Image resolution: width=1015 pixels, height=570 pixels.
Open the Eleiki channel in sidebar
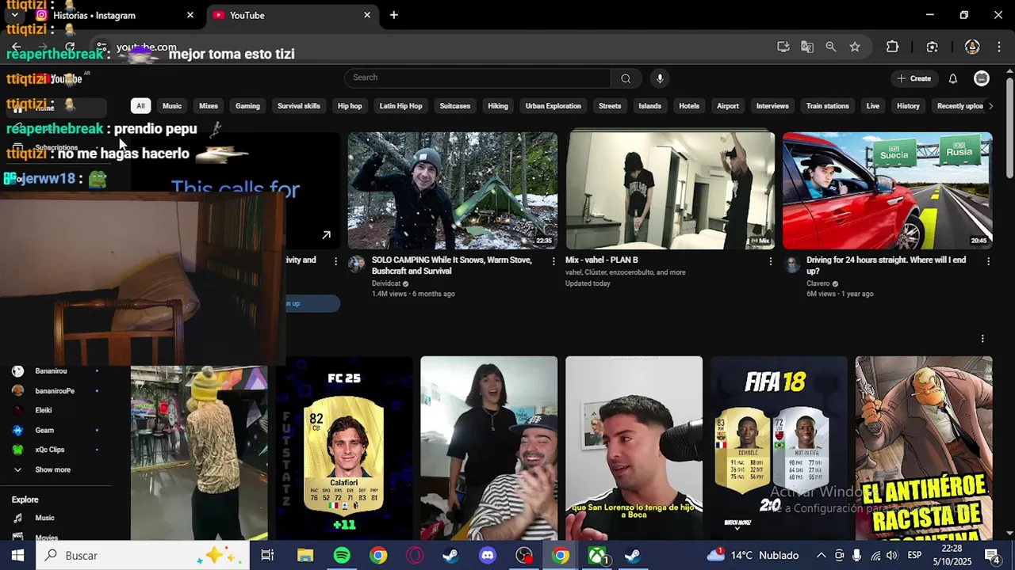click(x=44, y=410)
